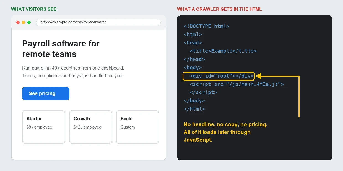Open the Scale pricing card
Viewport: 343px width, 171px height.
138,127
